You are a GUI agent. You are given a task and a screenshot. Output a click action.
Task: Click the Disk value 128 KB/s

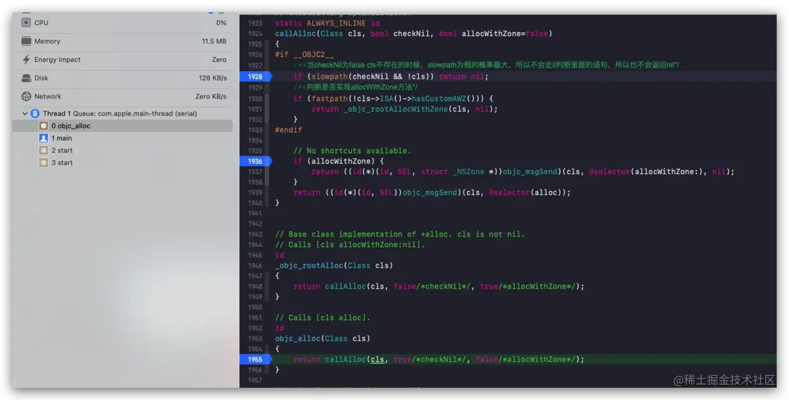[213, 78]
